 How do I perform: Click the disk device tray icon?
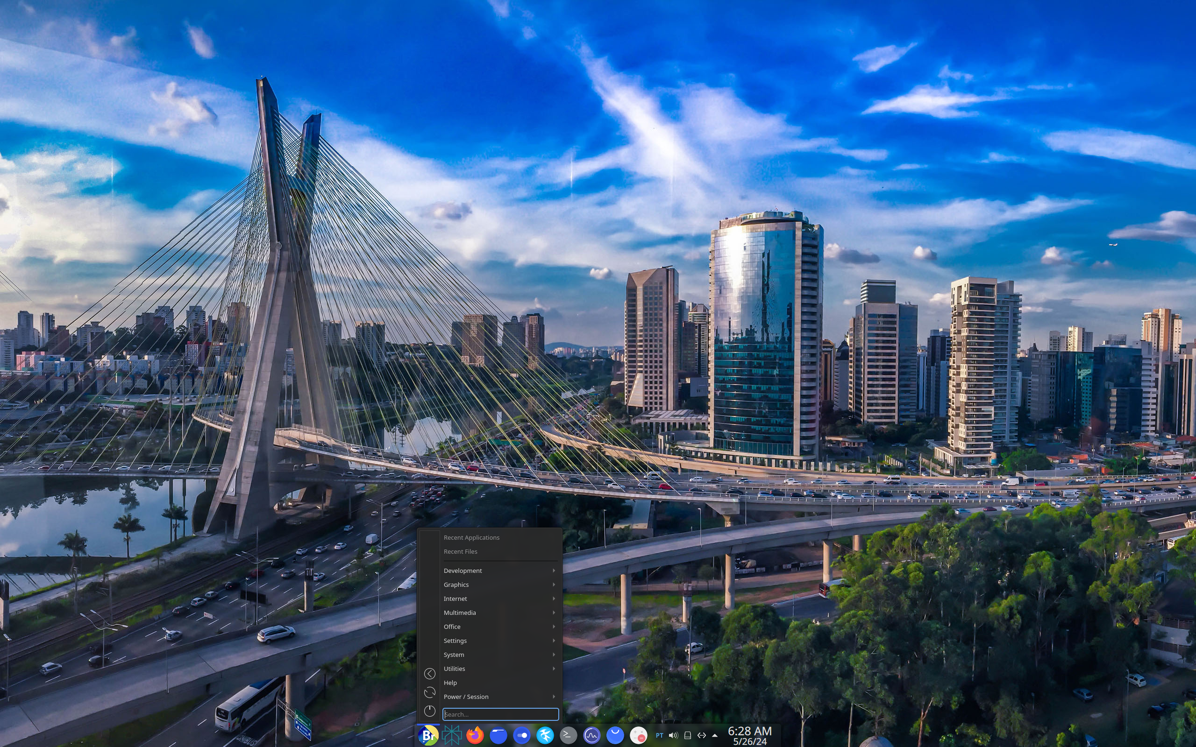687,736
